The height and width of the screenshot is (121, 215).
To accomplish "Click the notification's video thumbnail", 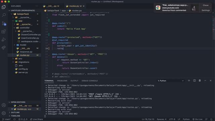I will click(194, 8).
